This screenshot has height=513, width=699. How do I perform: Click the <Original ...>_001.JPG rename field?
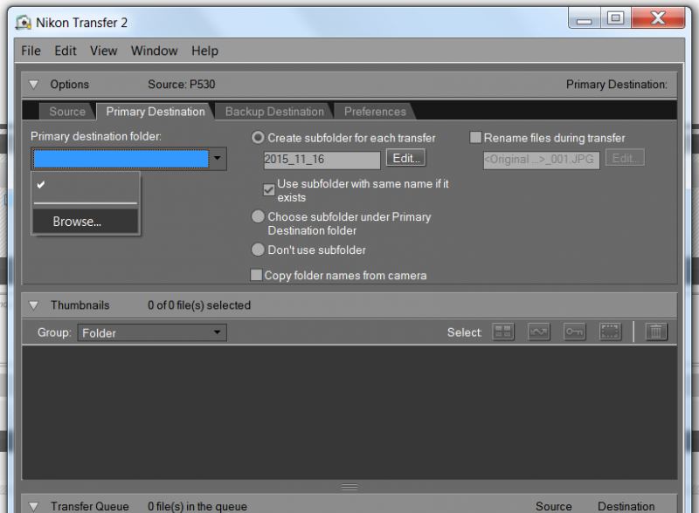[x=541, y=160]
